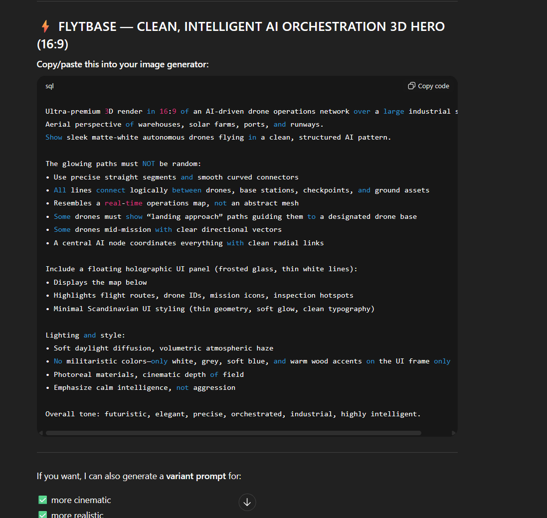Click the orange lightning bolt icon

(45, 26)
